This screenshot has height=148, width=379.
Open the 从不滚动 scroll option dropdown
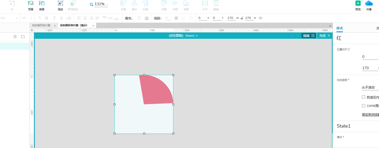(x=370, y=87)
